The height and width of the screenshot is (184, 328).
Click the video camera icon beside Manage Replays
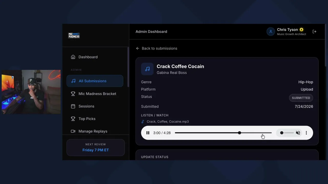pyautogui.click(x=73, y=131)
